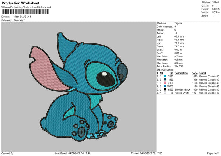Select the dark blue swatch with 1930 stitches
Viewport: 221px width, 156px height.
[x=165, y=79]
